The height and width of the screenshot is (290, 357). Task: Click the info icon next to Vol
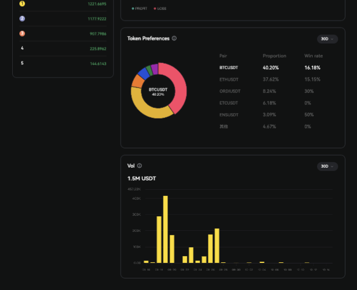[x=140, y=165]
